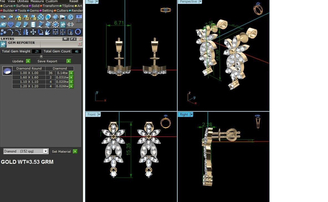Select the three cubes icon
Screen dimensions: 328x202
pos(3,32)
